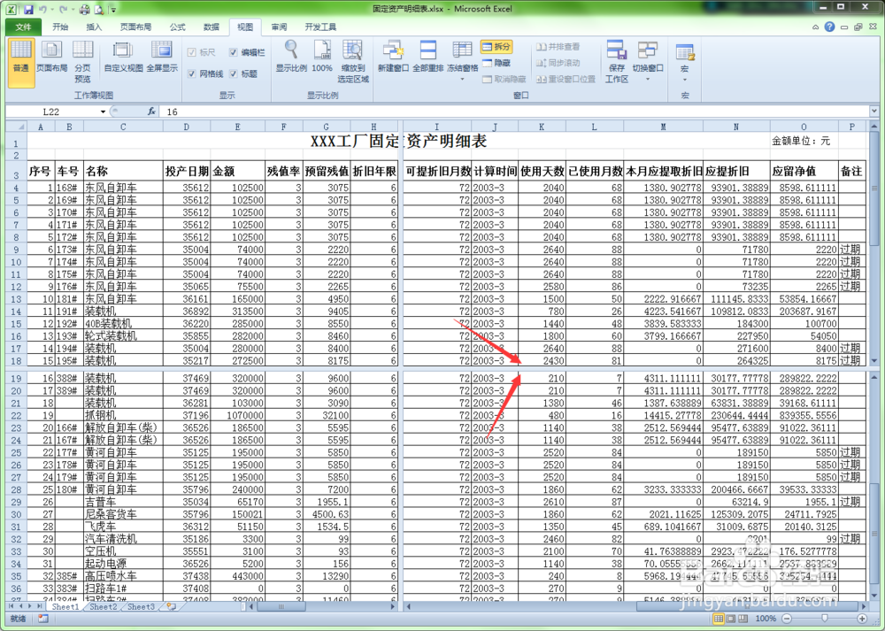Image resolution: width=885 pixels, height=631 pixels.
Task: Click zoom in plus button in status bar
Action: 862,619
